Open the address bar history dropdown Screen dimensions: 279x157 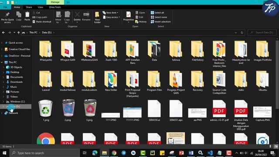click(236, 33)
